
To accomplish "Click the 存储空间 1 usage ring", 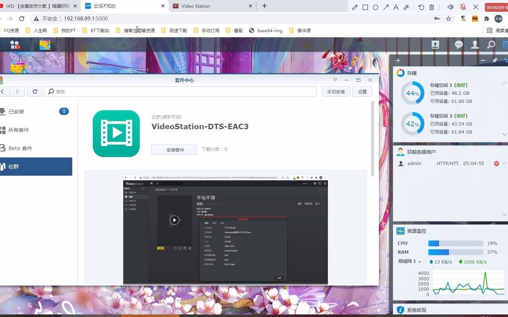I will pyautogui.click(x=412, y=93).
